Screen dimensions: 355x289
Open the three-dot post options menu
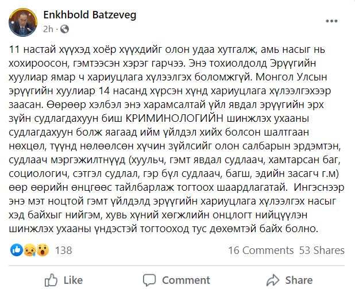(x=331, y=21)
